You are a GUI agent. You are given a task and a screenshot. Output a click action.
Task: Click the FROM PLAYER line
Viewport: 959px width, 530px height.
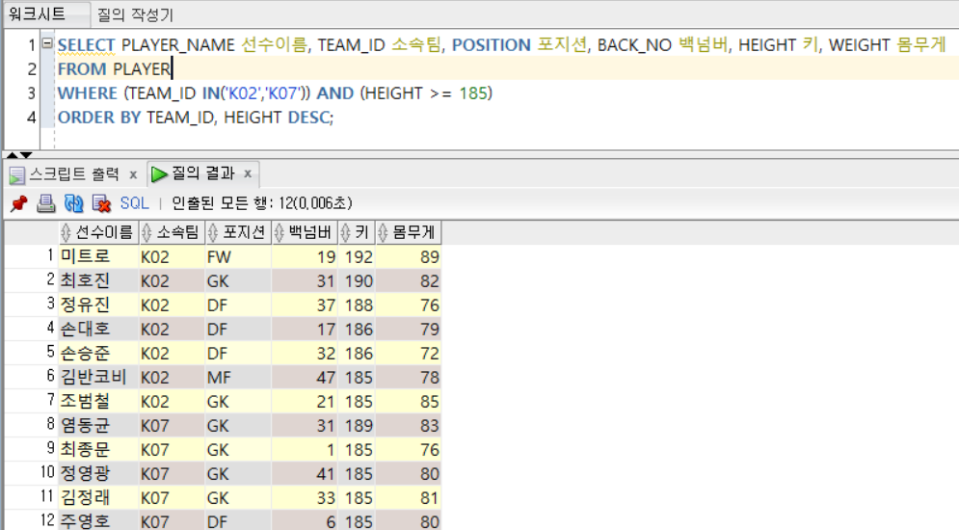pos(114,68)
